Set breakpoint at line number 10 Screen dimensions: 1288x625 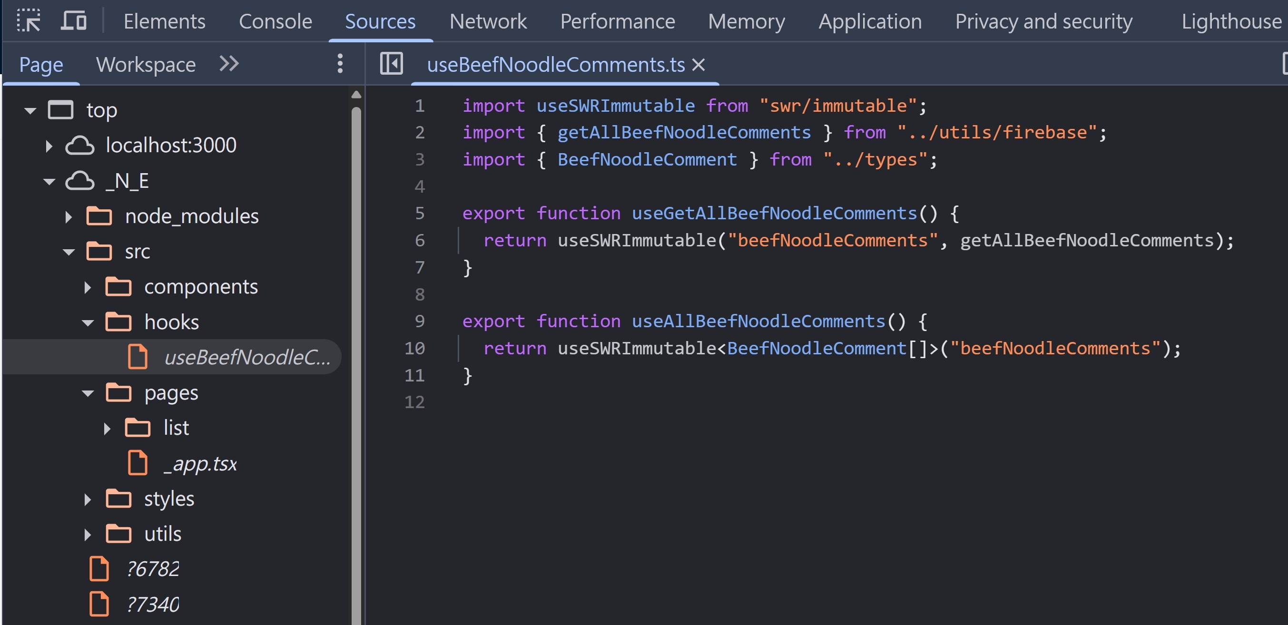pyautogui.click(x=414, y=348)
